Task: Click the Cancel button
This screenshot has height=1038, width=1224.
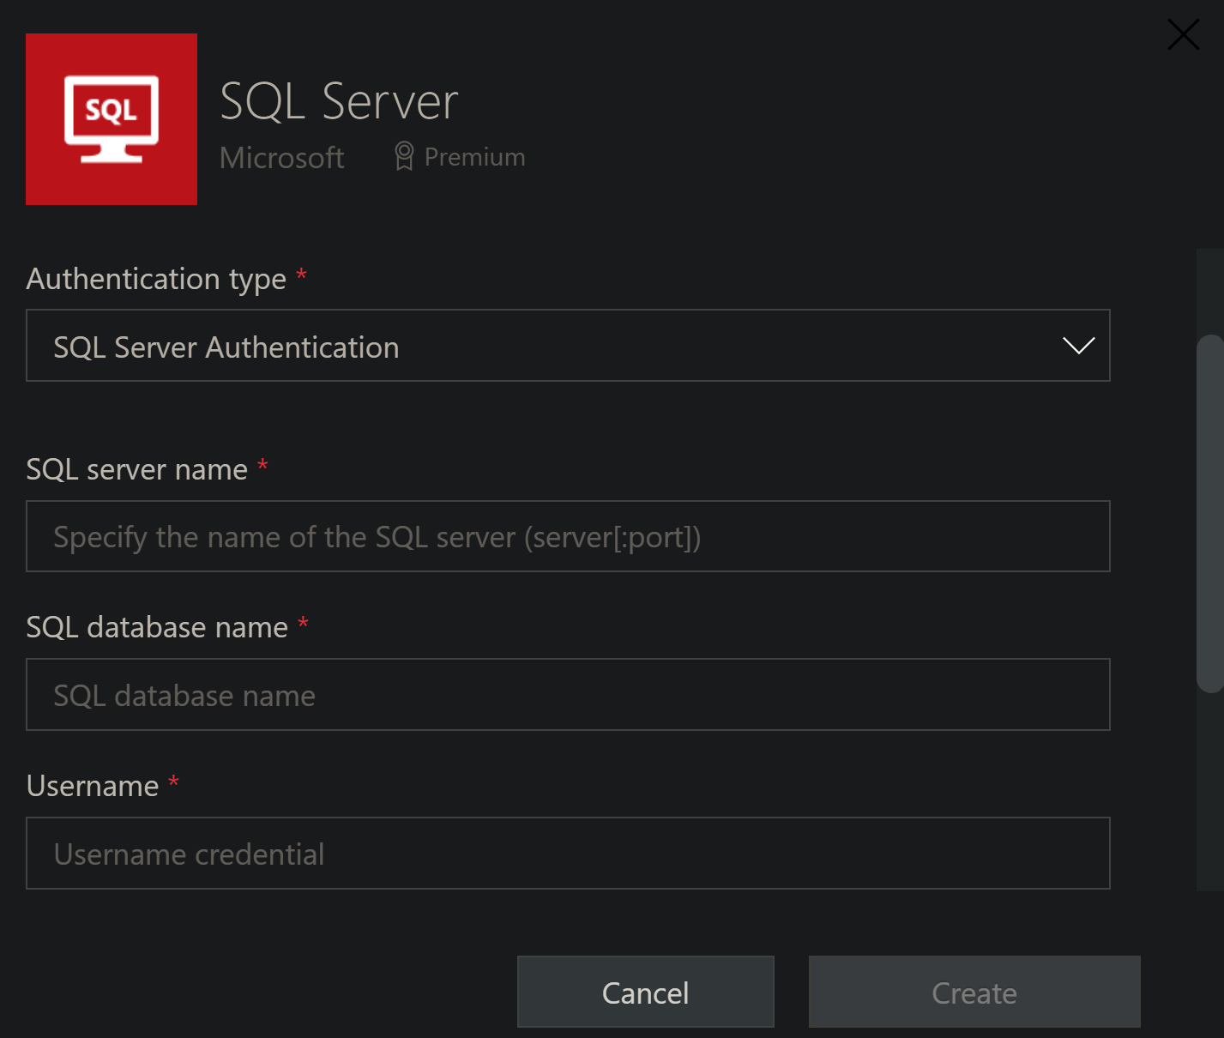Action: [x=645, y=992]
